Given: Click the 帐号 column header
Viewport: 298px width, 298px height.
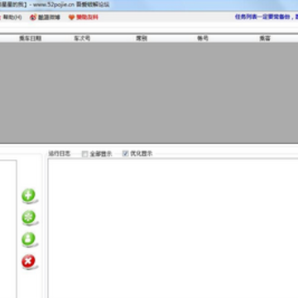Looking at the screenshot, I should [203, 39].
